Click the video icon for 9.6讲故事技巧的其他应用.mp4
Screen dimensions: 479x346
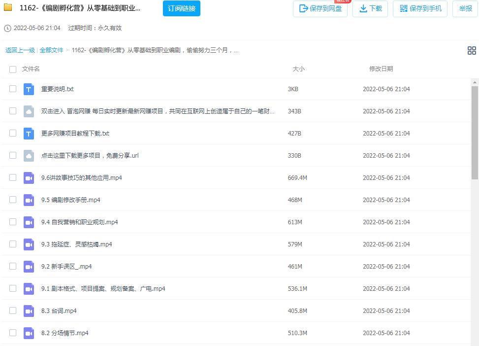29,178
